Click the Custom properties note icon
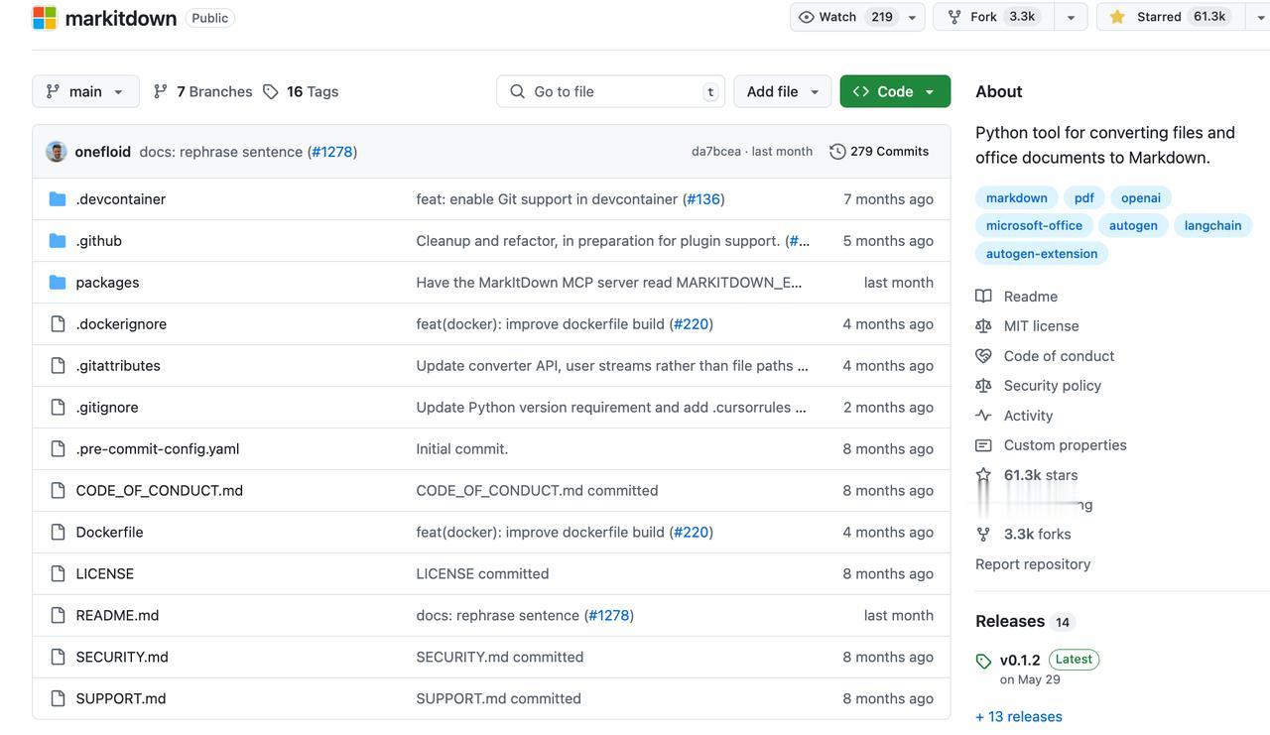The width and height of the screenshot is (1270, 735). tap(983, 445)
